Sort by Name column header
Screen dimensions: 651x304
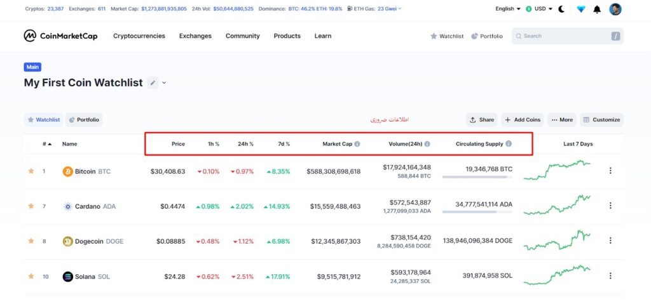click(70, 144)
